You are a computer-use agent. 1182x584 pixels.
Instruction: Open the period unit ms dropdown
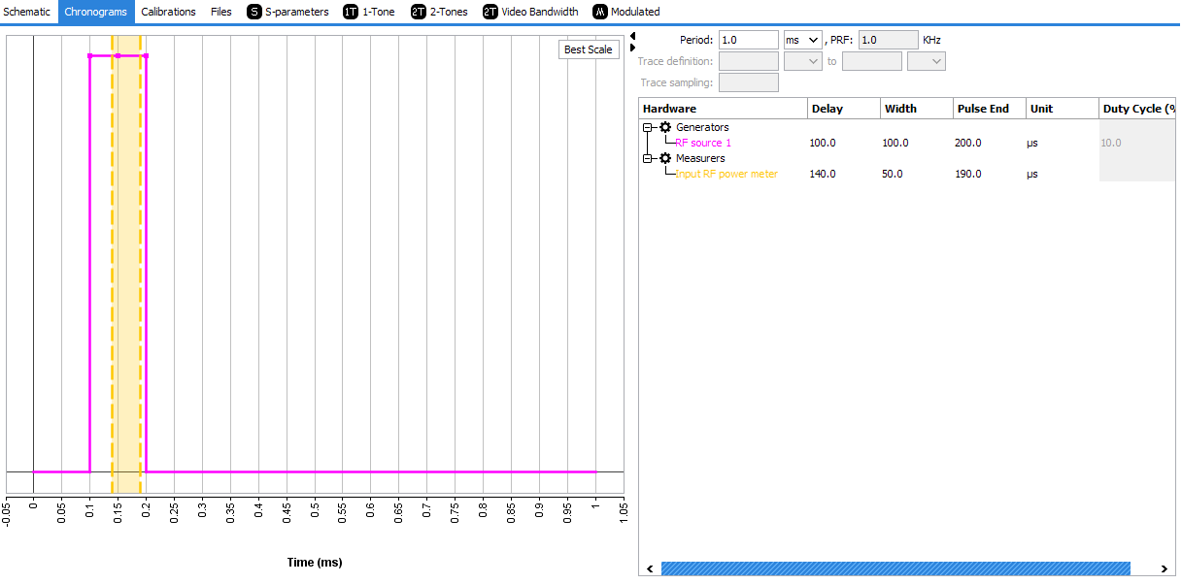tap(802, 40)
